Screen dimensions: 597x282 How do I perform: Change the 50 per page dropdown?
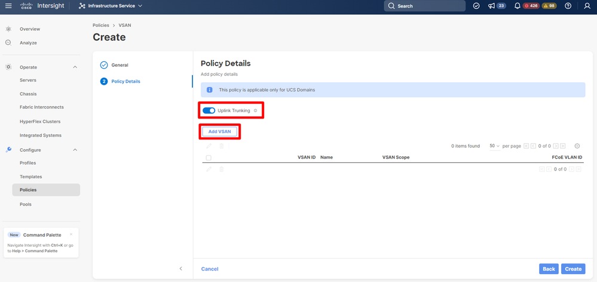coord(494,146)
